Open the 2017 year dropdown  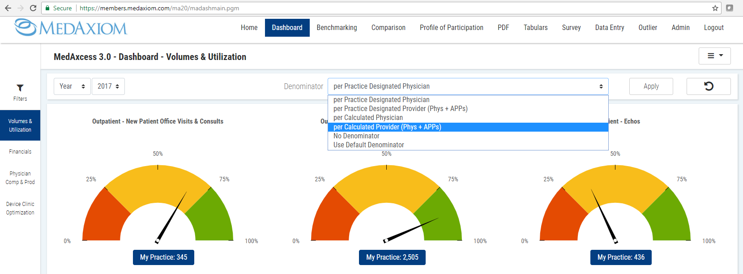point(108,86)
